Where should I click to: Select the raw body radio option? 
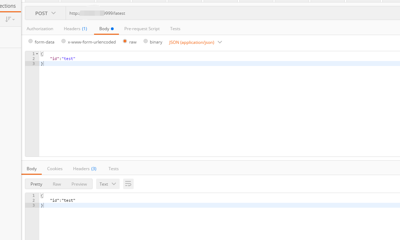pos(125,41)
